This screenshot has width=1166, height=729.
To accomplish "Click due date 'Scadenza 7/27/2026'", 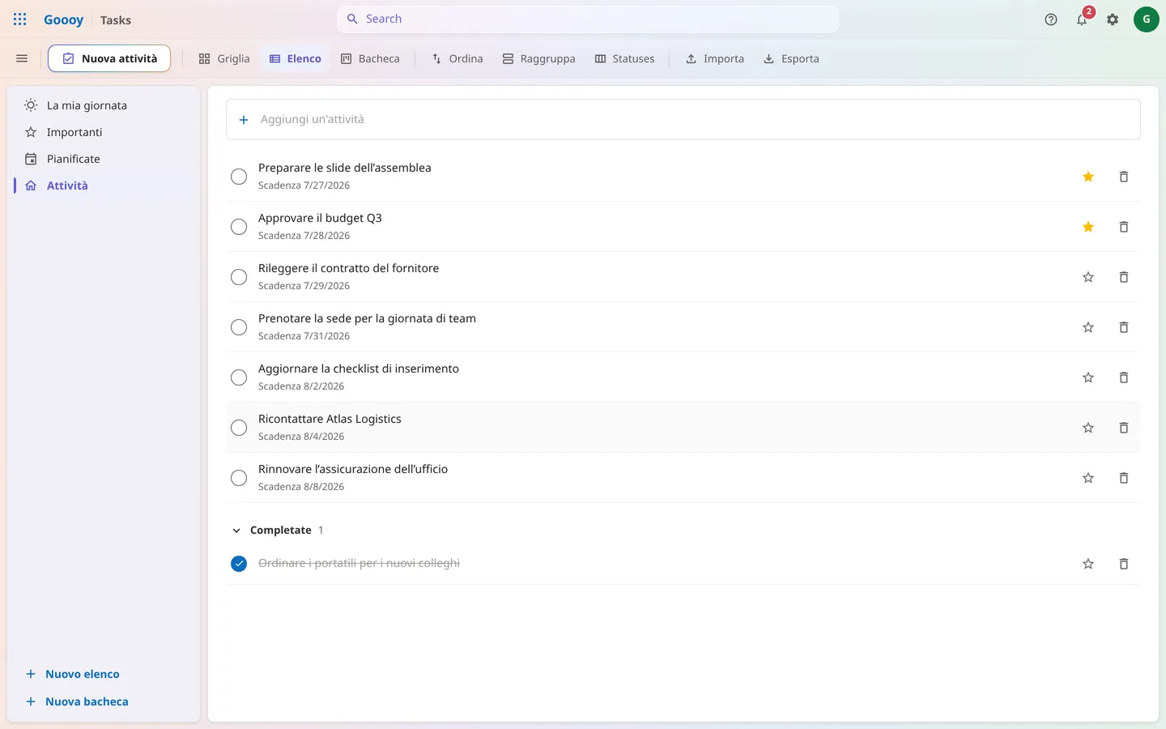I will 304,185.
